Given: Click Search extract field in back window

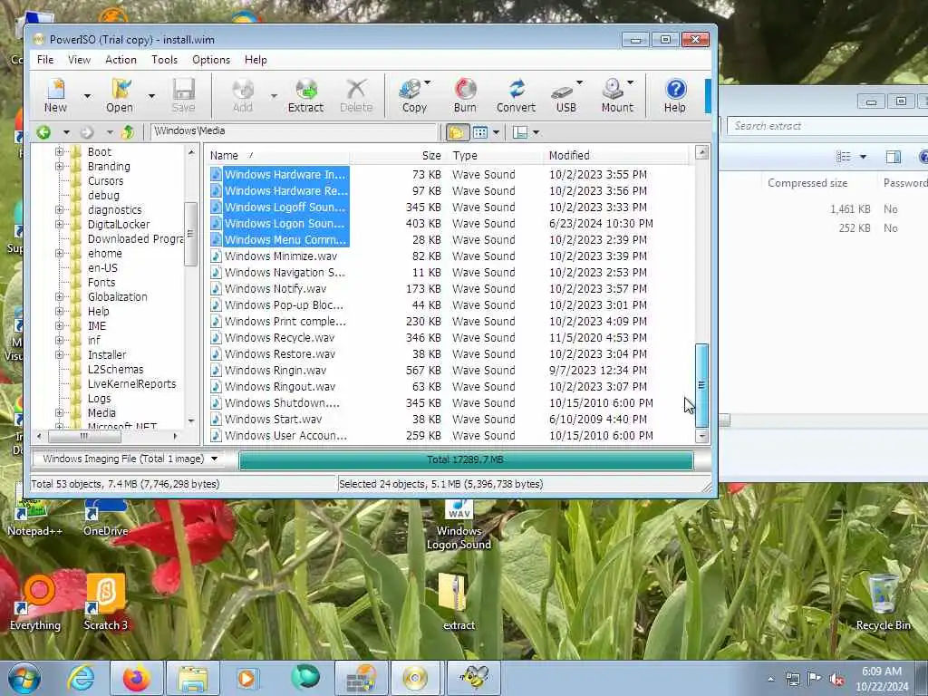Looking at the screenshot, I should [827, 125].
